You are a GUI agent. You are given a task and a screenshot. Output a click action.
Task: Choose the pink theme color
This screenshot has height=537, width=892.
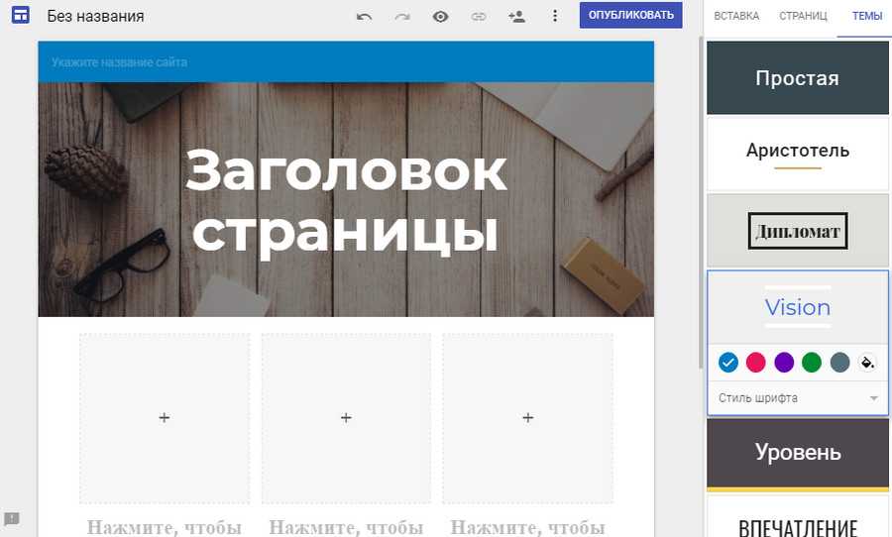756,363
